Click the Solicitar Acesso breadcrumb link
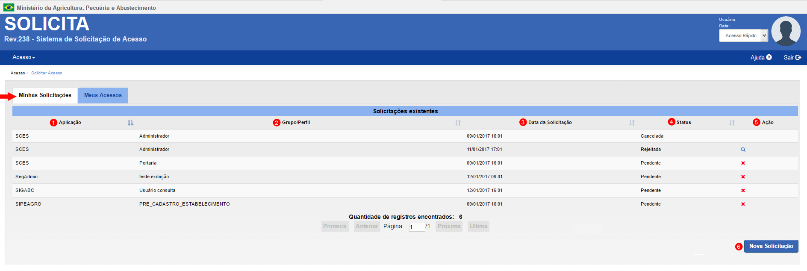807x271 pixels. tap(47, 73)
